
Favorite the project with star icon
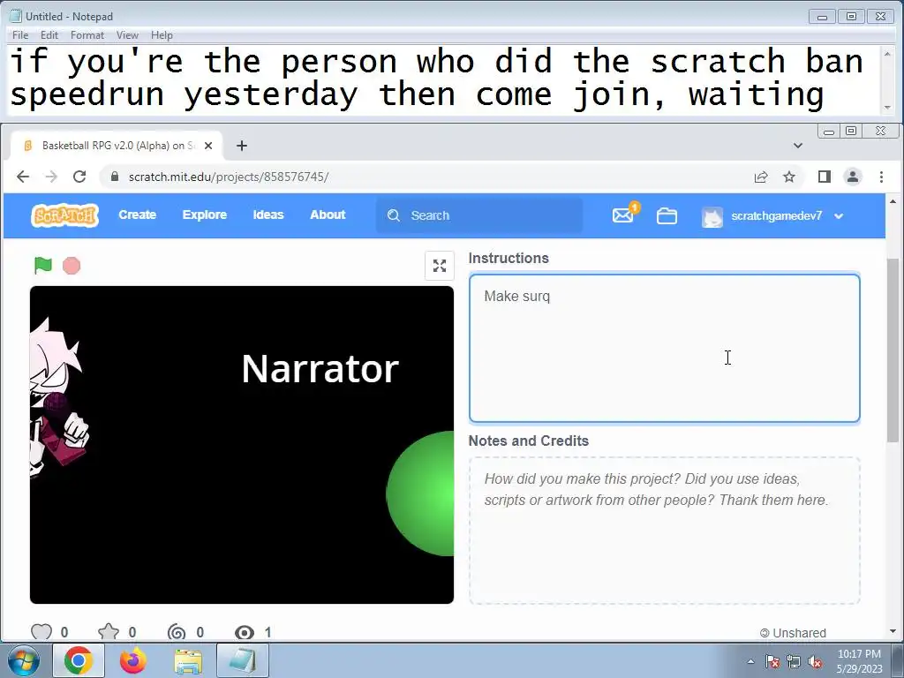pos(109,632)
